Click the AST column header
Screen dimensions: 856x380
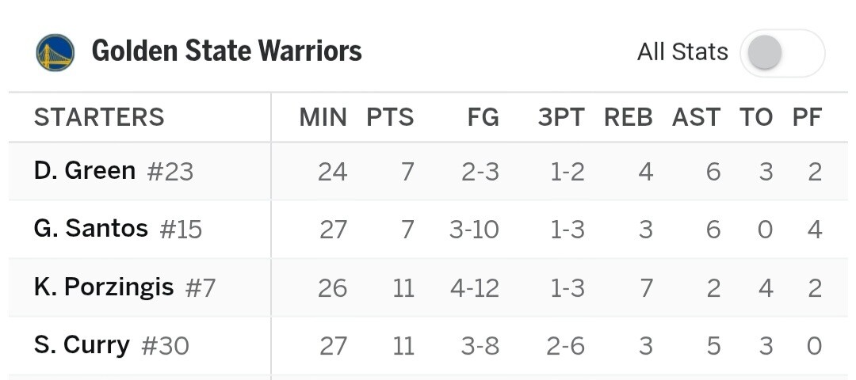[696, 117]
